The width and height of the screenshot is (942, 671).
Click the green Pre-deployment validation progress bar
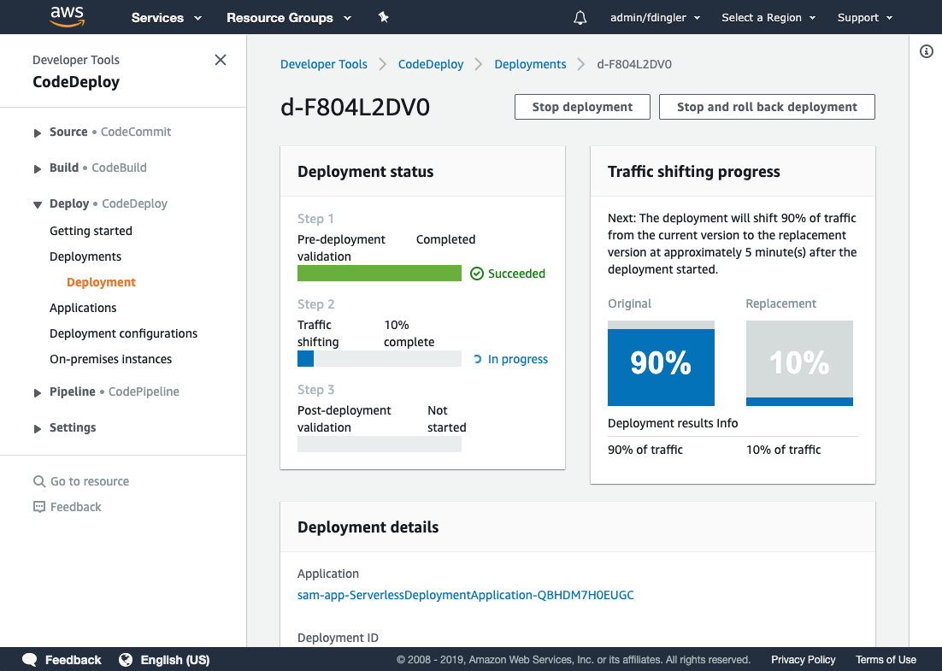pos(379,274)
